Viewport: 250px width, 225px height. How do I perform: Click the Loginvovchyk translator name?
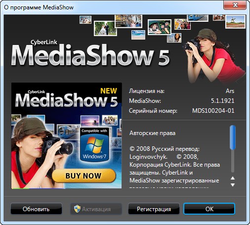coord(148,157)
